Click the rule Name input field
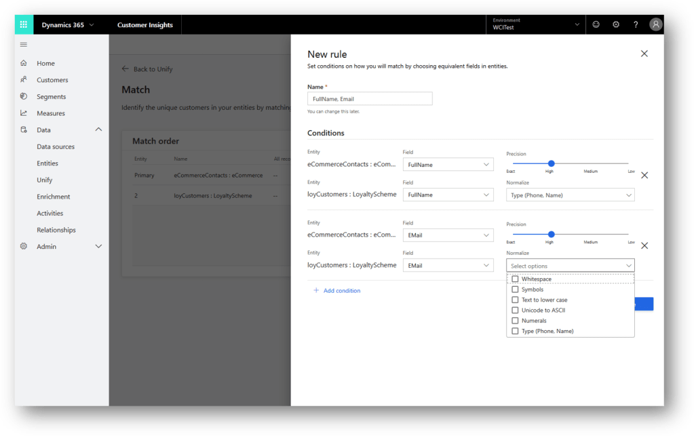Image resolution: width=694 pixels, height=436 pixels. coord(370,99)
